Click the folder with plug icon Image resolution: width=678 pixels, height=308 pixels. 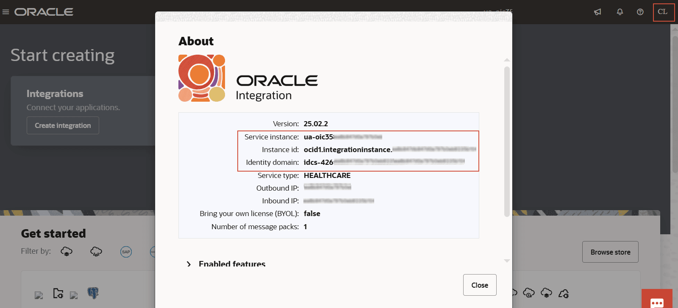point(58,293)
